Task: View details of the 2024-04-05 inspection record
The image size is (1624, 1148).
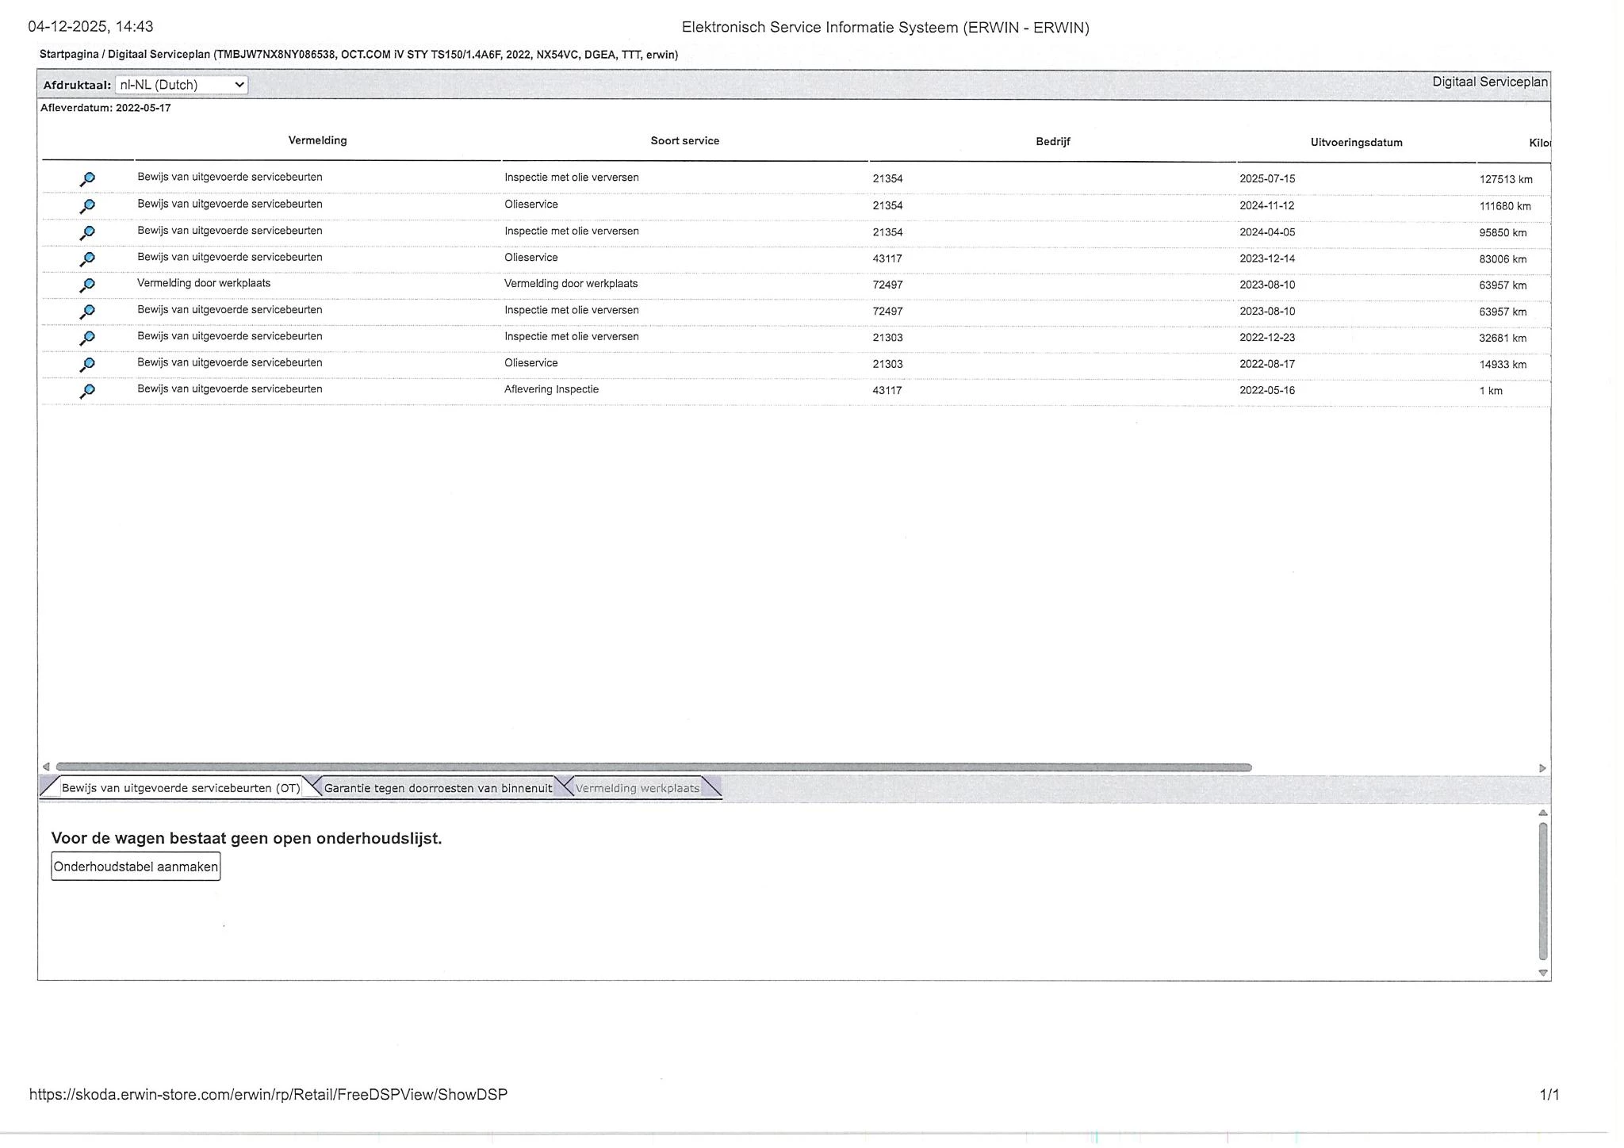Action: coord(87,232)
